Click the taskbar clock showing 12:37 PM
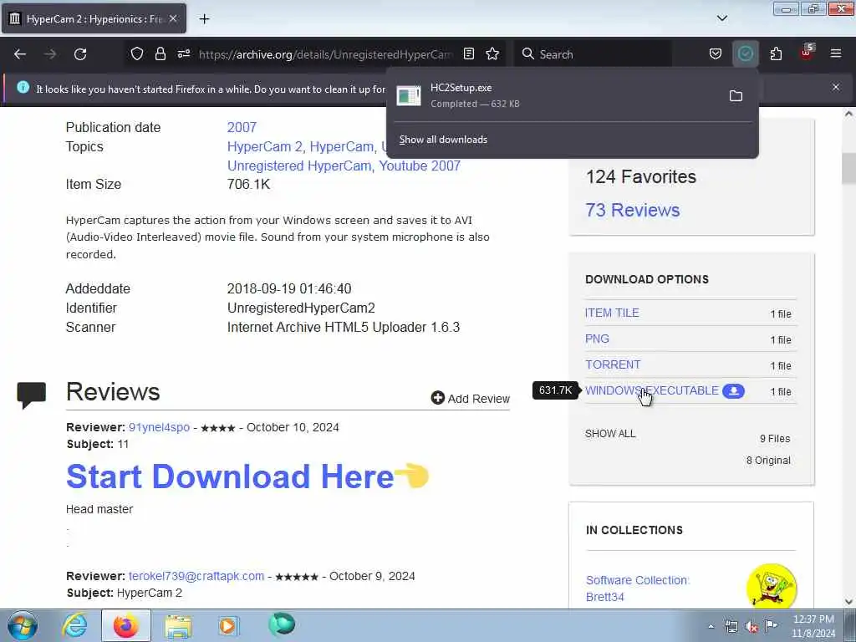Screen dimensions: 856x642 pyautogui.click(x=813, y=626)
